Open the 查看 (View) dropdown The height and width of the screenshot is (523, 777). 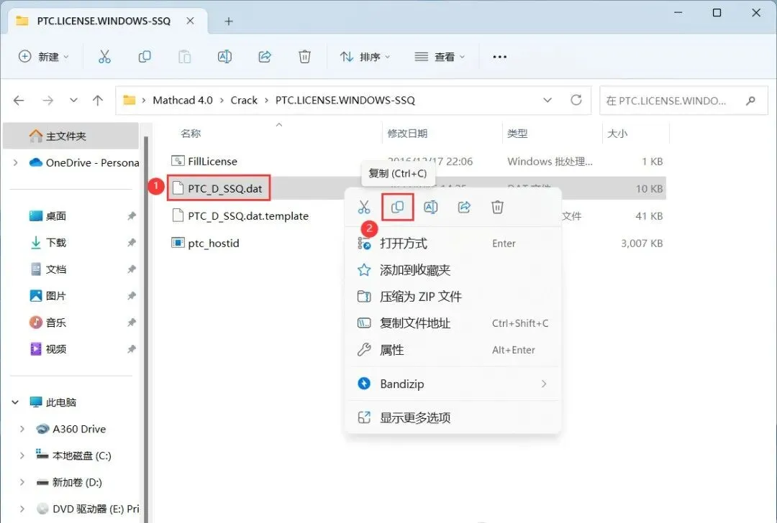pyautogui.click(x=440, y=57)
